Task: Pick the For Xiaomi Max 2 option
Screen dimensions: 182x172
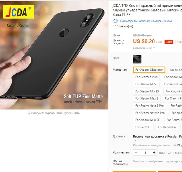Action: [x=147, y=98]
